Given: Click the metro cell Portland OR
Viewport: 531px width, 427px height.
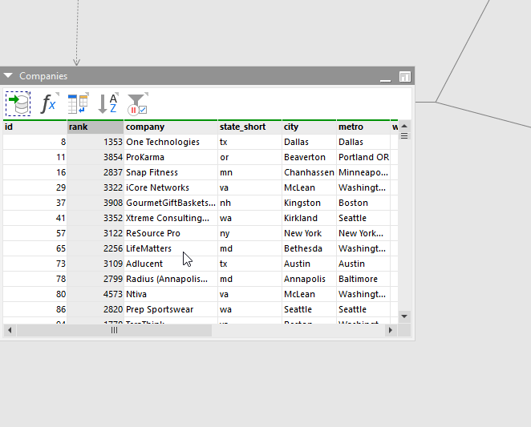Looking at the screenshot, I should tap(363, 157).
